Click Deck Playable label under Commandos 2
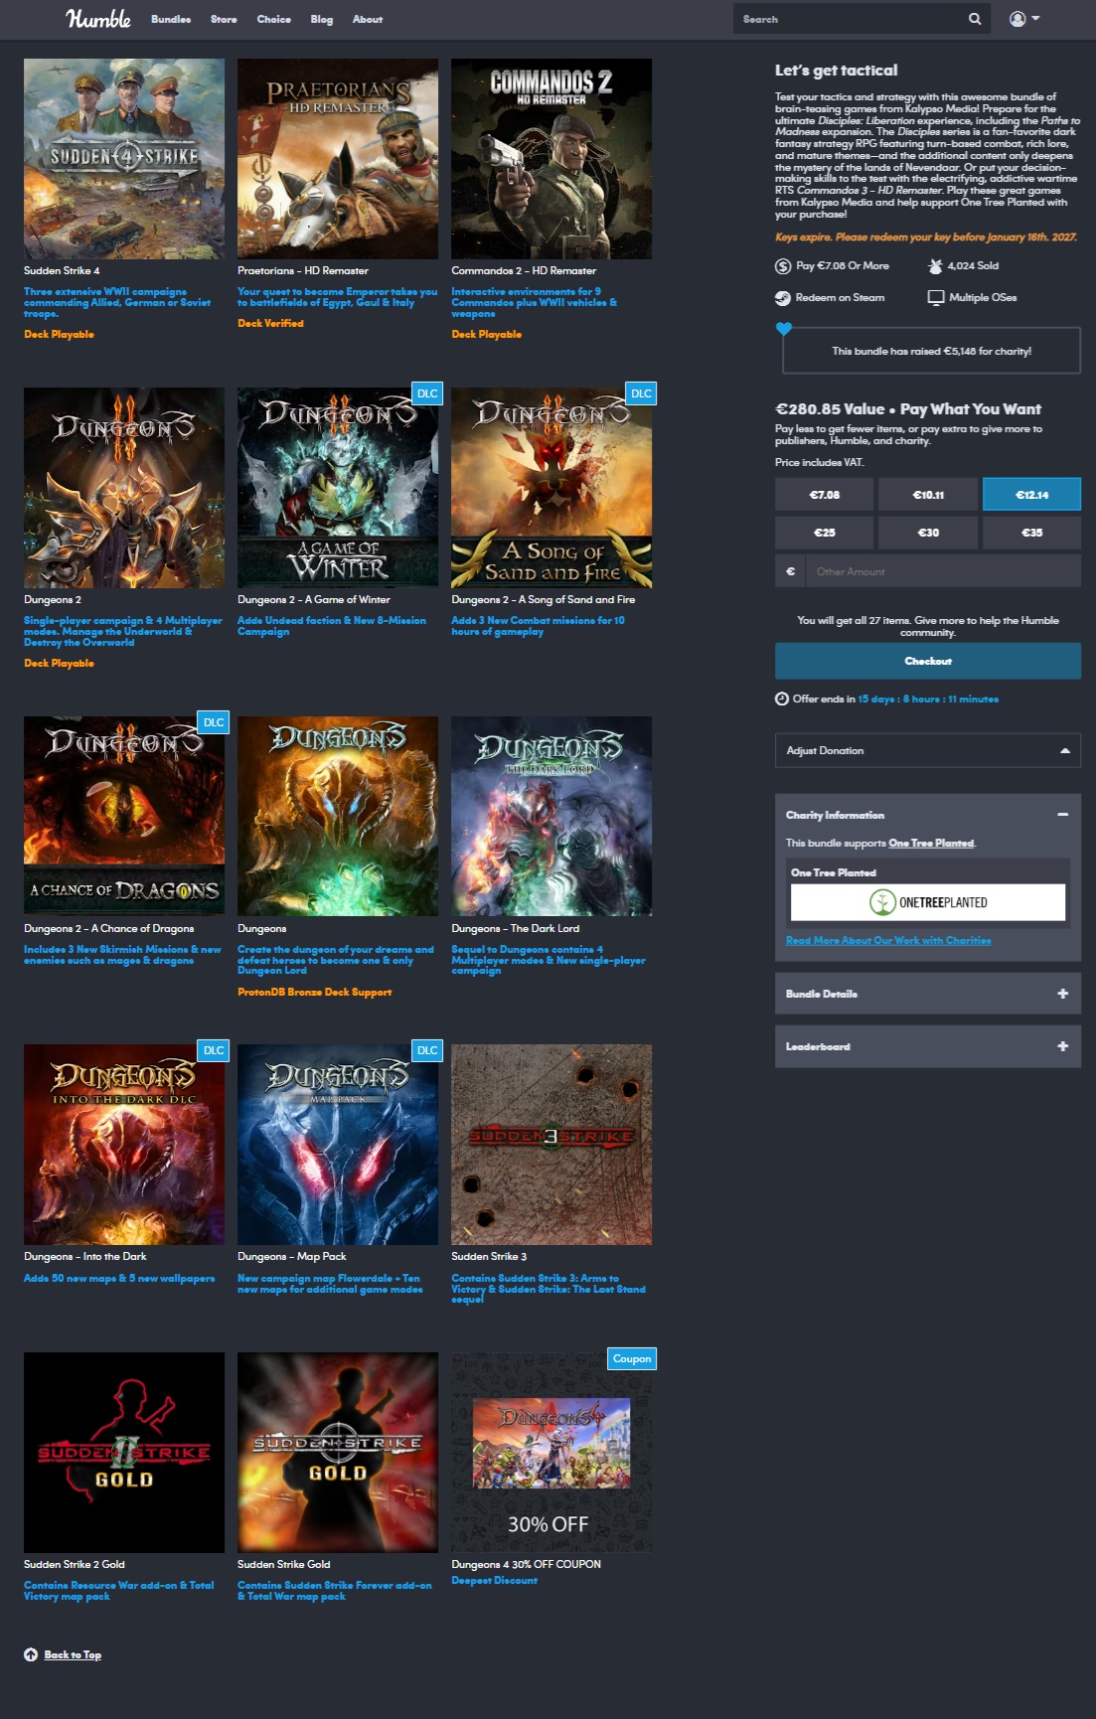Viewport: 1096px width, 1719px height. click(486, 335)
